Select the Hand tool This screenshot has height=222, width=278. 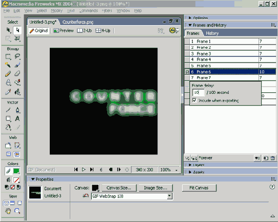(8, 211)
